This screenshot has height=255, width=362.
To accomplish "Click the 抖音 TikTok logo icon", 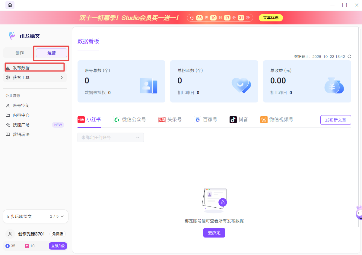I will click(233, 120).
